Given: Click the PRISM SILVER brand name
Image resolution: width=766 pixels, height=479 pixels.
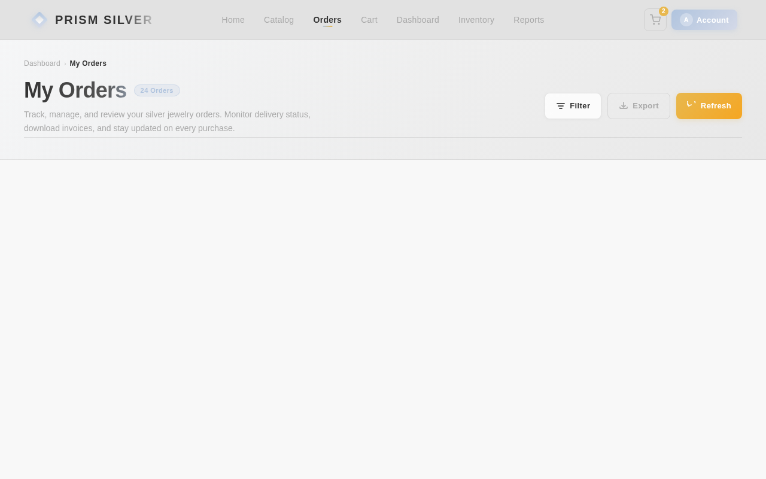Looking at the screenshot, I should pos(104,20).
